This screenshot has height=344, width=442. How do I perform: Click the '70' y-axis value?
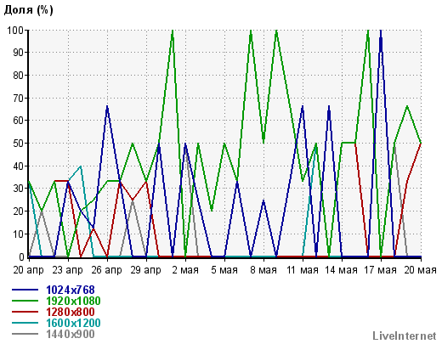point(19,98)
